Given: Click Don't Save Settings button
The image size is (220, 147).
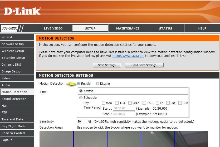Looking at the screenshot, I should pos(144,65).
